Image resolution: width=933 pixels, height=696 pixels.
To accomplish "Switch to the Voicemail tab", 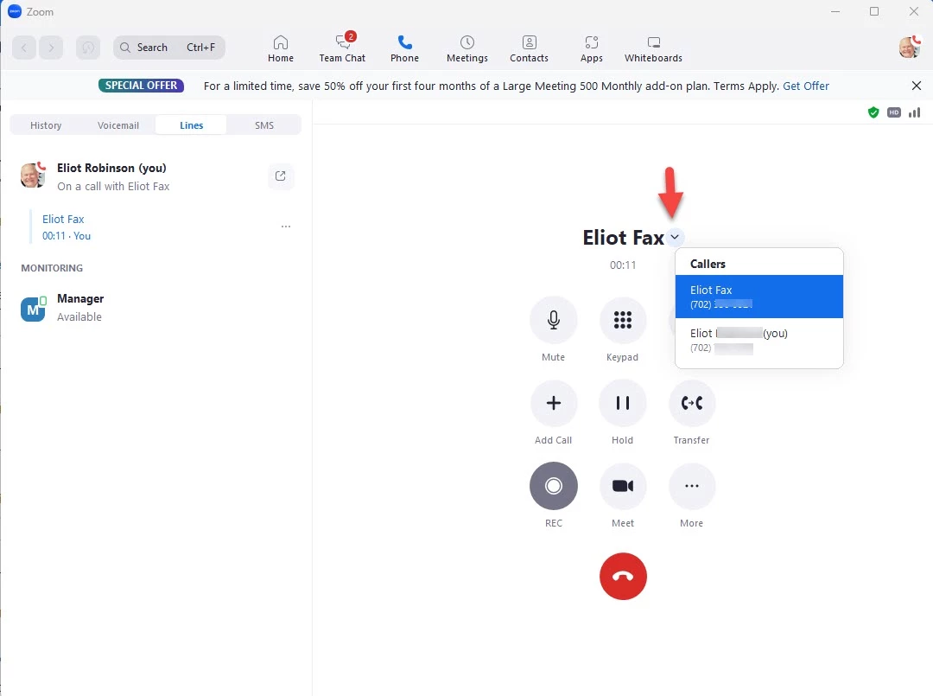I will pyautogui.click(x=118, y=125).
